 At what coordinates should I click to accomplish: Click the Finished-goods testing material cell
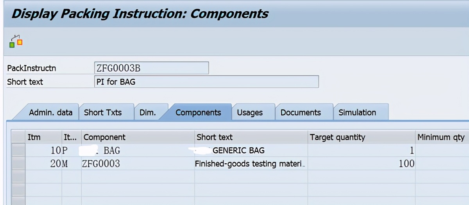point(250,164)
